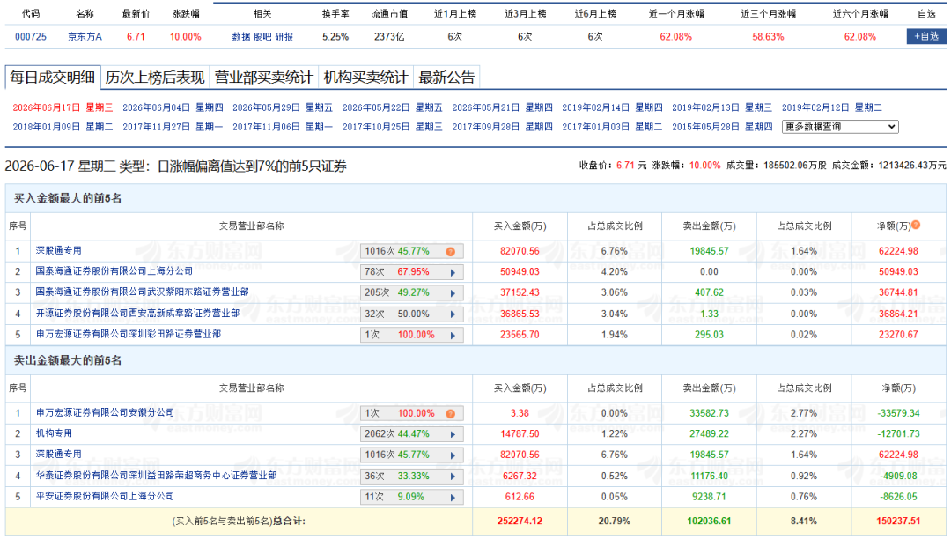This screenshot has width=951, height=540.
Task: Switch to 机构买卖统计 tab
Action: point(365,77)
